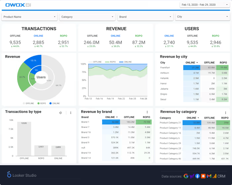
Task: Click the Product Category 29 row
Action: [x=195, y=143]
